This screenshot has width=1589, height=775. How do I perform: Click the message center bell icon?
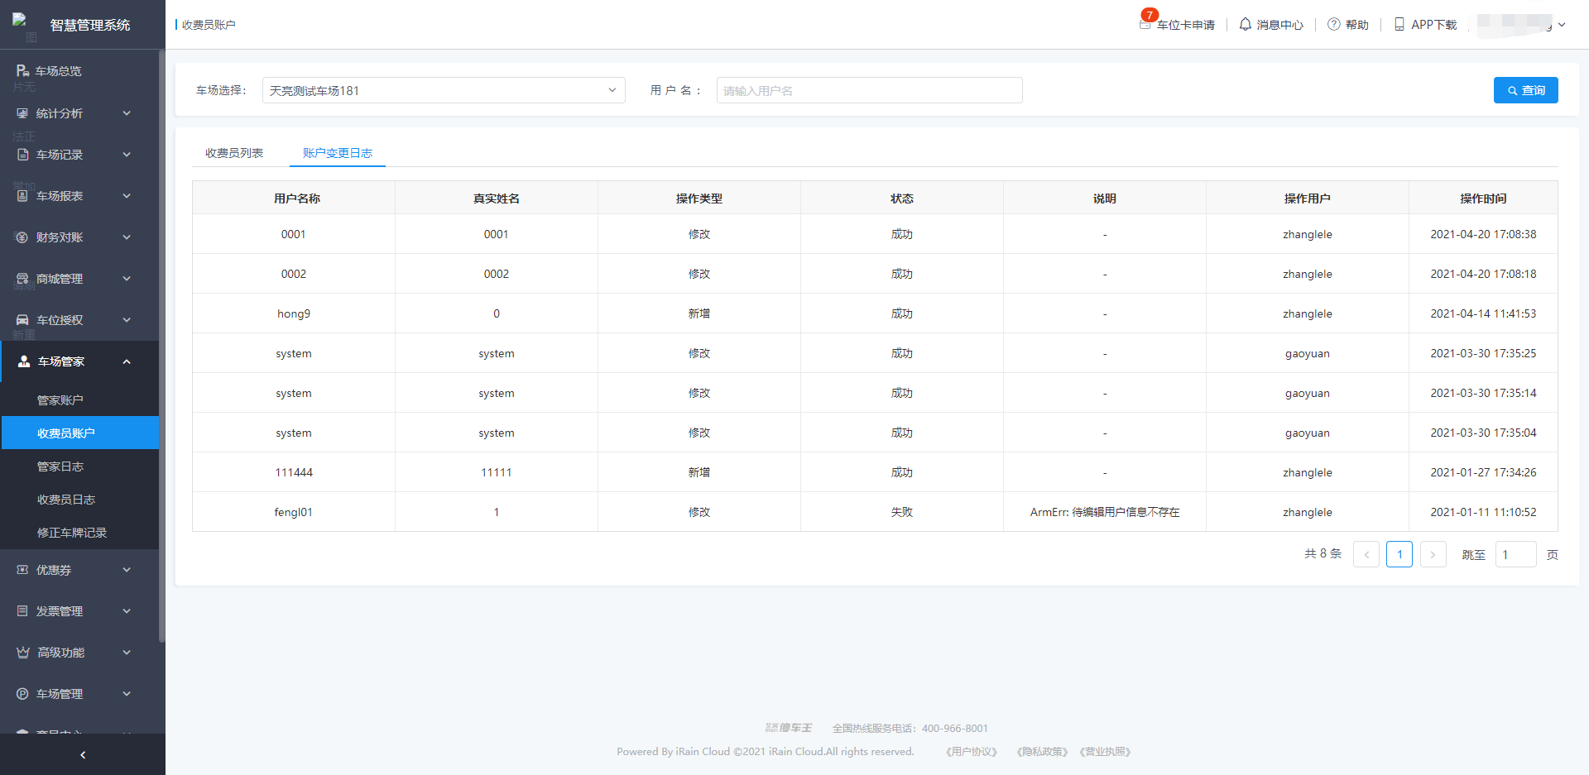tap(1245, 25)
